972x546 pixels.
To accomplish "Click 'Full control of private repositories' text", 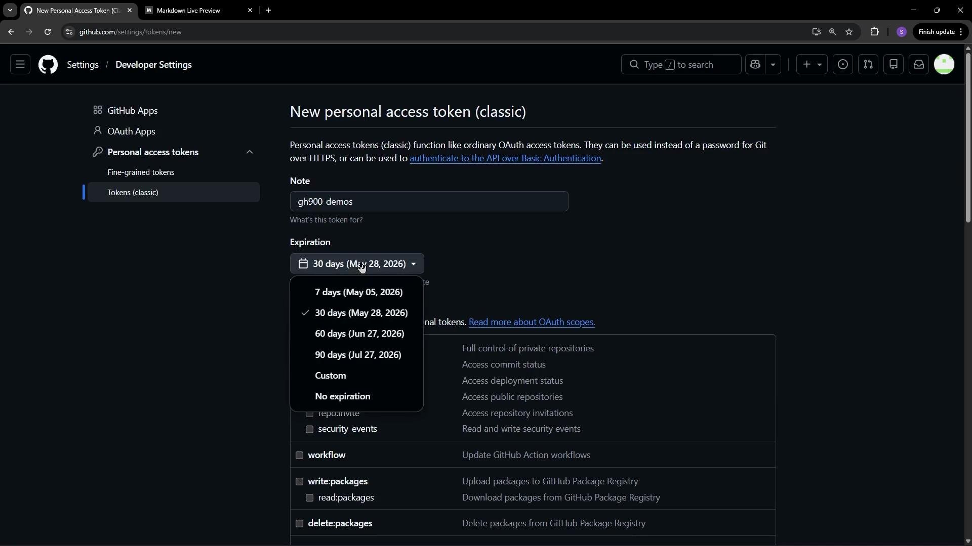I will 528,348.
